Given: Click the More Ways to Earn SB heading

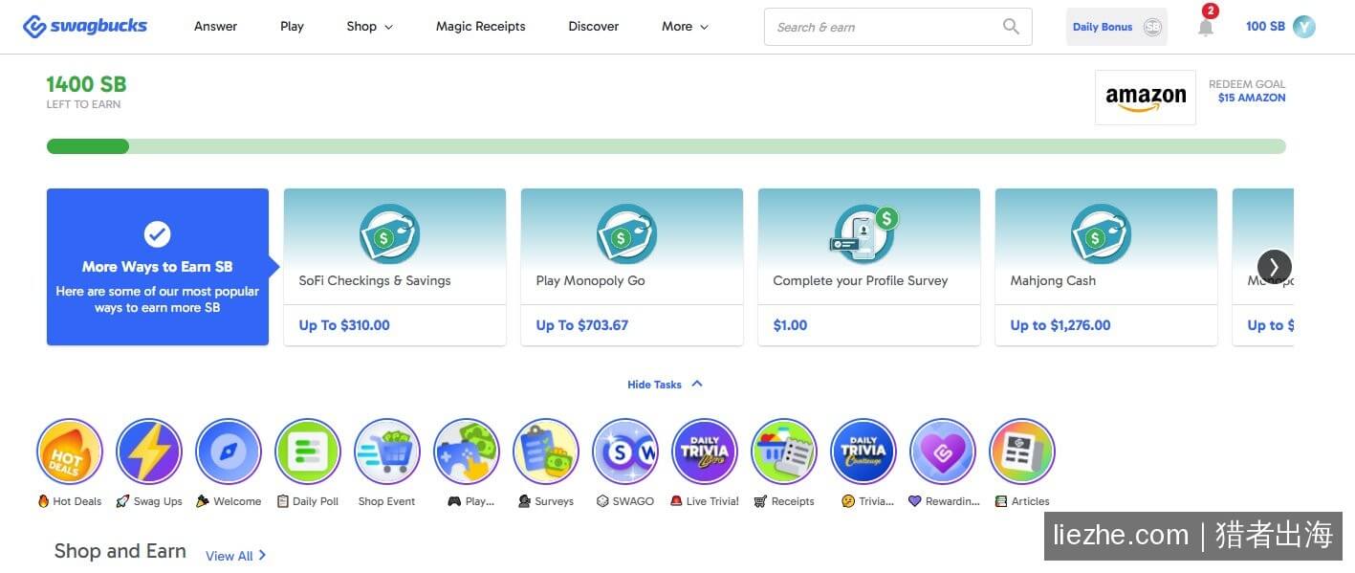Looking at the screenshot, I should (157, 267).
